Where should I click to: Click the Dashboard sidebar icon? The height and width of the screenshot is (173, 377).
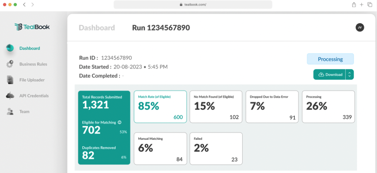(x=10, y=48)
